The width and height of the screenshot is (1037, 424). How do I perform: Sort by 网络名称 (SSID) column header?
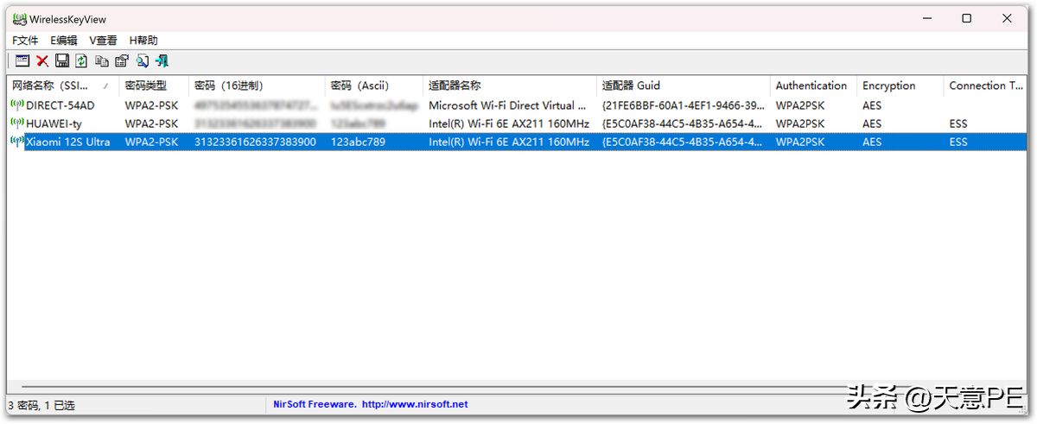63,85
